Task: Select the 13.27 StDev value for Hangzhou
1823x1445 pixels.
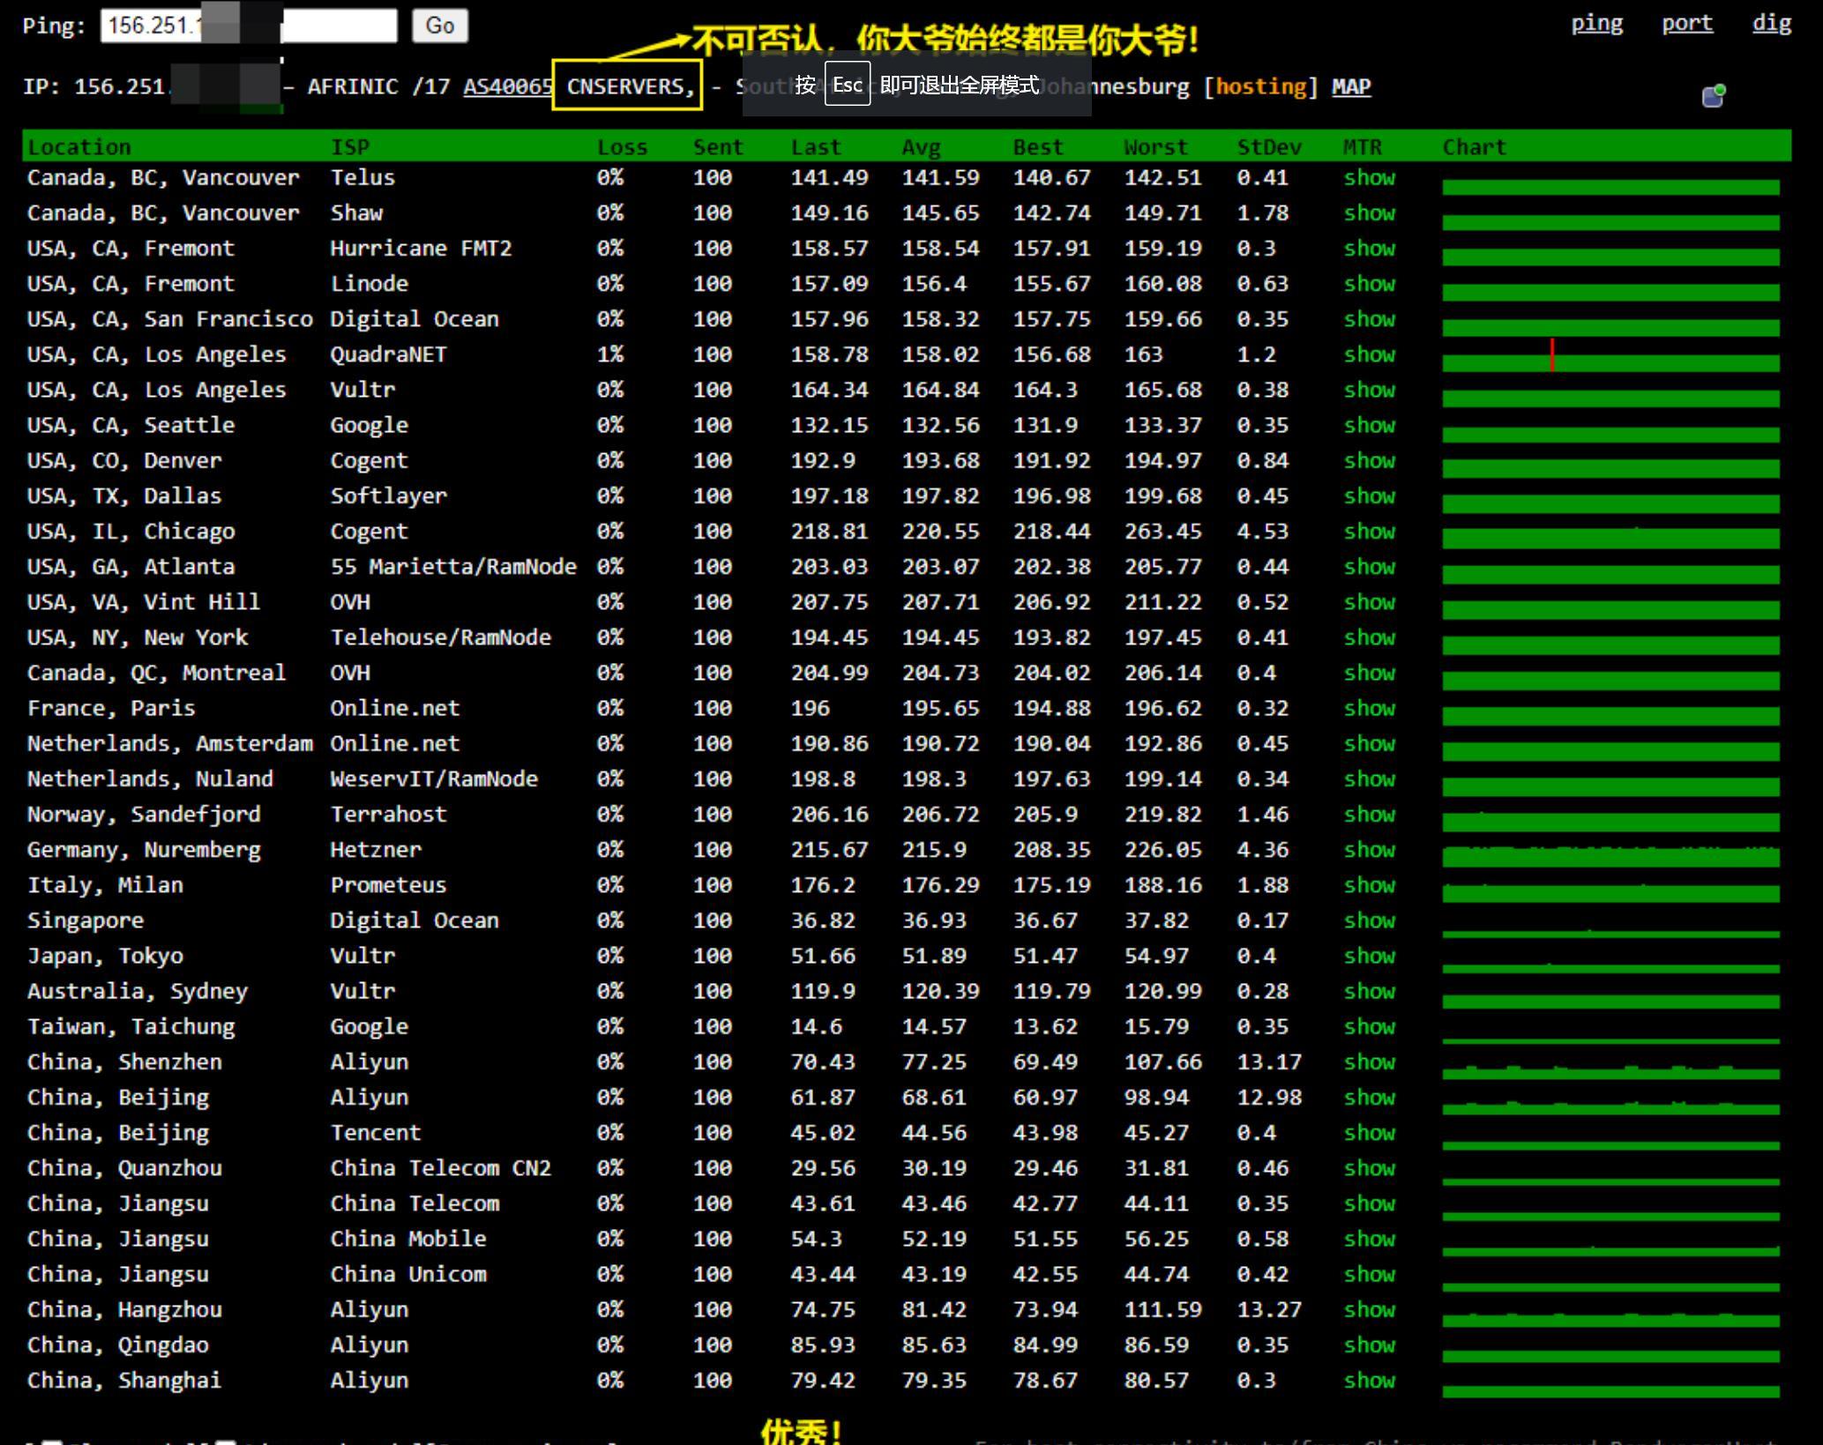Action: click(x=1269, y=1308)
